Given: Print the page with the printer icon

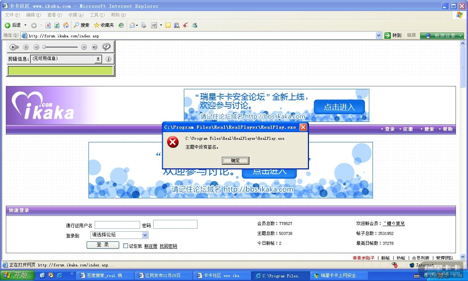Looking at the screenshot, I should [x=144, y=25].
